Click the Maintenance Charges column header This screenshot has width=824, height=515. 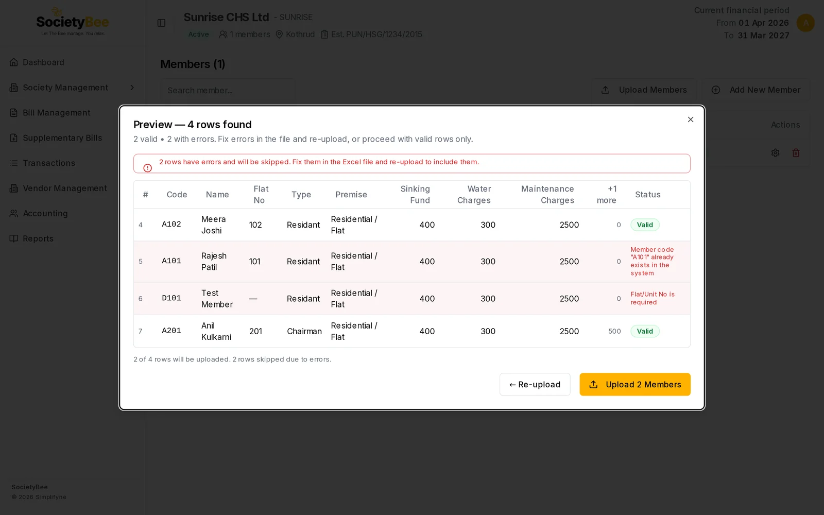coord(547,195)
